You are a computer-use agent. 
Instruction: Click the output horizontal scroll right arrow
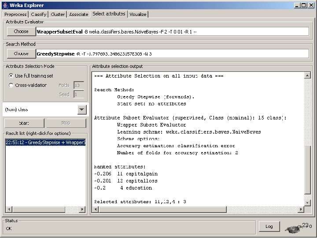pyautogui.click(x=301, y=209)
